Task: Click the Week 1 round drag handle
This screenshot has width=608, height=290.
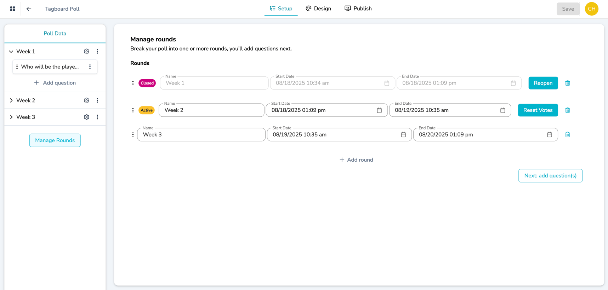Action: 133,83
